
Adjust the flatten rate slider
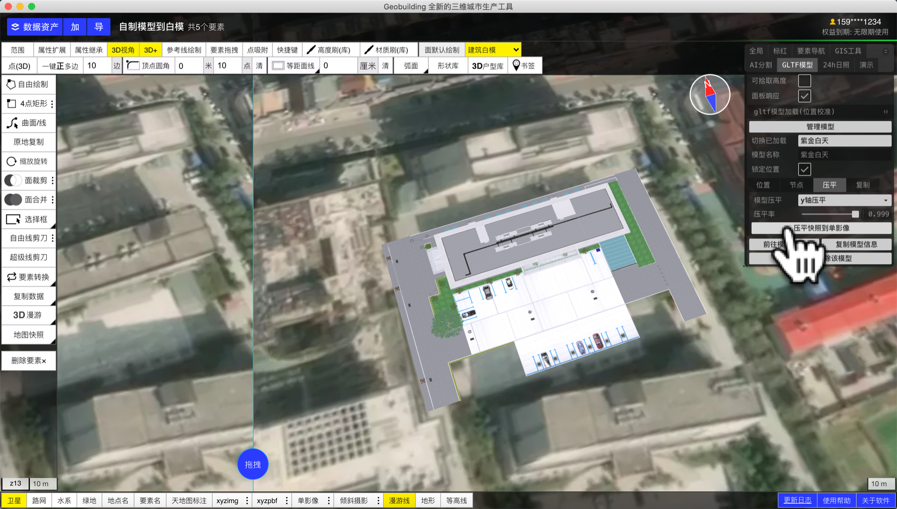click(854, 214)
